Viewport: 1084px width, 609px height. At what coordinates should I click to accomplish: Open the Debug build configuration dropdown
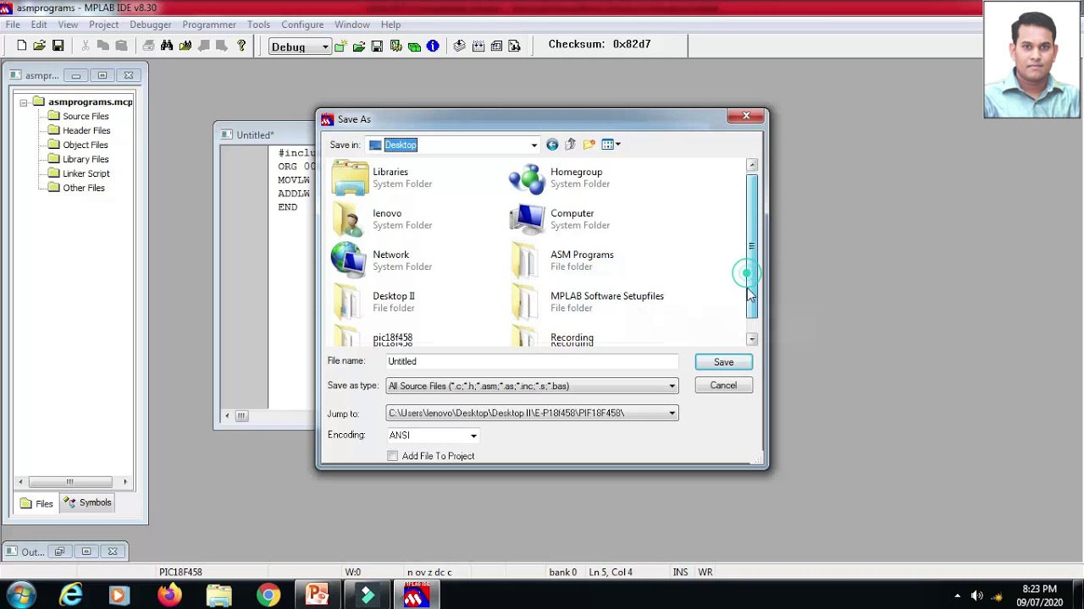click(324, 47)
